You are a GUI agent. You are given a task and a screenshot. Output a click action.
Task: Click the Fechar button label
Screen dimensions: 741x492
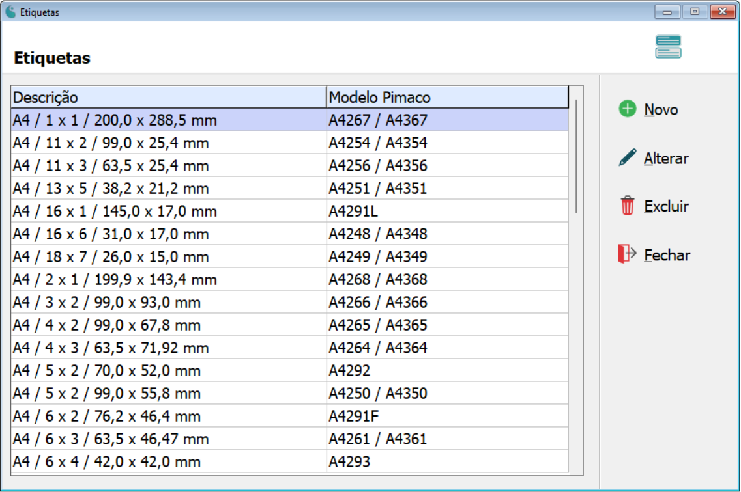click(x=667, y=254)
